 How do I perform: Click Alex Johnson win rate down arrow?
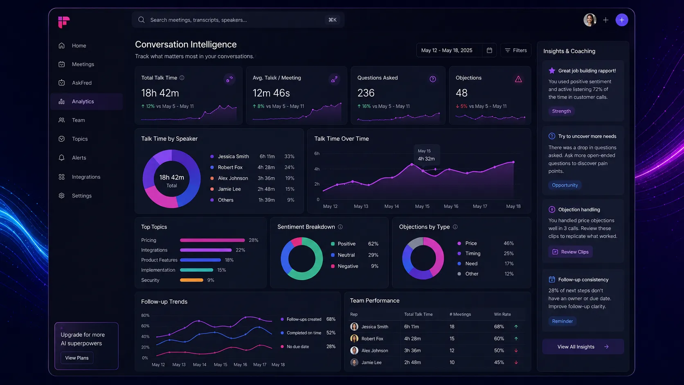[516, 350]
